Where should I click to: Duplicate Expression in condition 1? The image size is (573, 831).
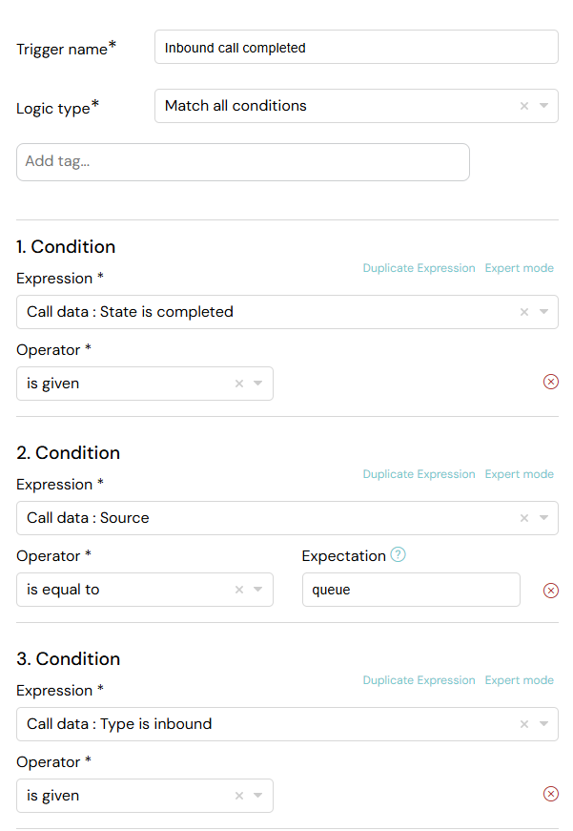point(419,268)
